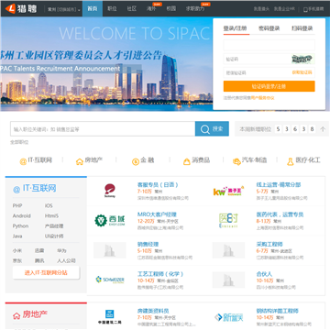
Task: Select the 职位 navigation tab
Action: (112, 9)
